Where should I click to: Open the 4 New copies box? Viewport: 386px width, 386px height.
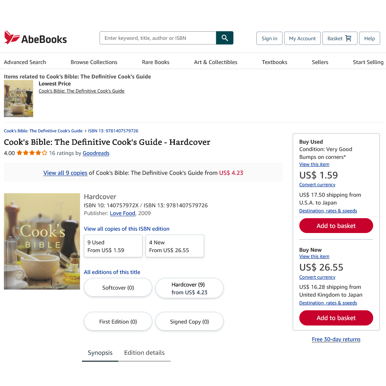tap(174, 246)
